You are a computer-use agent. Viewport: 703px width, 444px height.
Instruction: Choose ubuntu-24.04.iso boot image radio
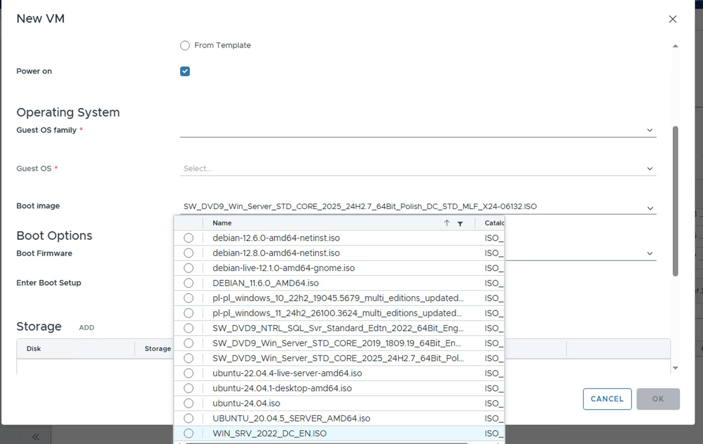[x=189, y=403]
